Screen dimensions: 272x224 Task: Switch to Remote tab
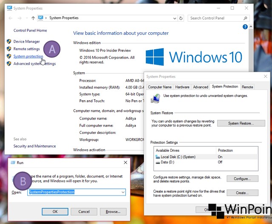tap(247, 87)
